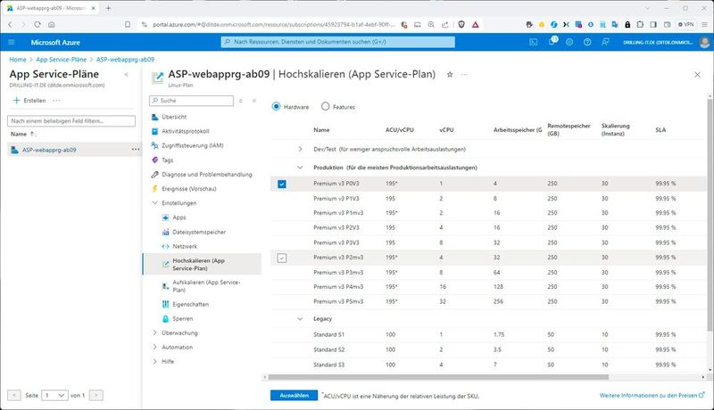Go to Home breadcrumb link
This screenshot has width=714, height=410.
18,60
